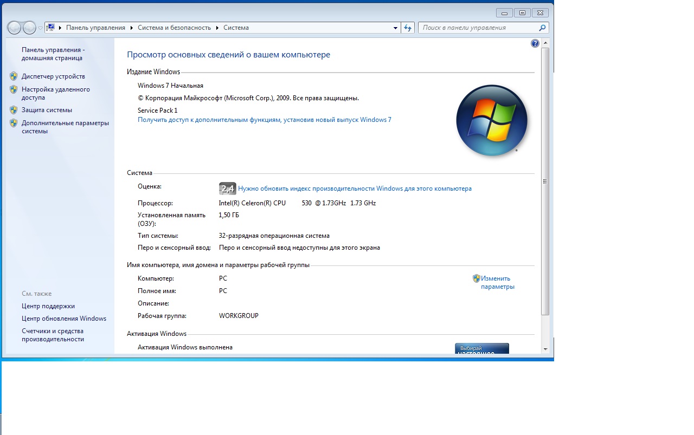
Task: Click processor value 'Intel(R) Celeron(R) CPU'
Action: tap(252, 203)
